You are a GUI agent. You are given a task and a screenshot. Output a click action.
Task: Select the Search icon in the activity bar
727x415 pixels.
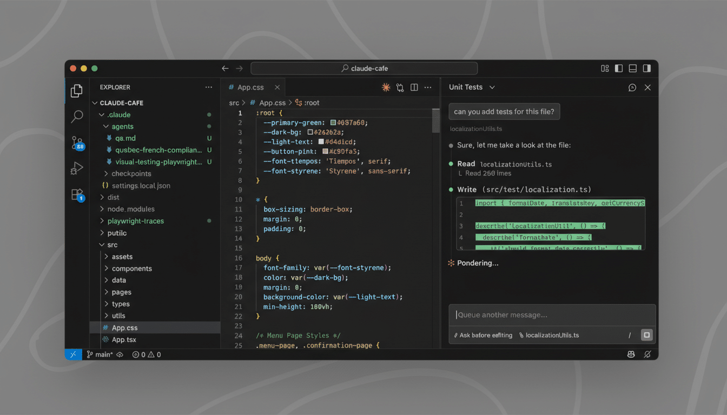[77, 116]
